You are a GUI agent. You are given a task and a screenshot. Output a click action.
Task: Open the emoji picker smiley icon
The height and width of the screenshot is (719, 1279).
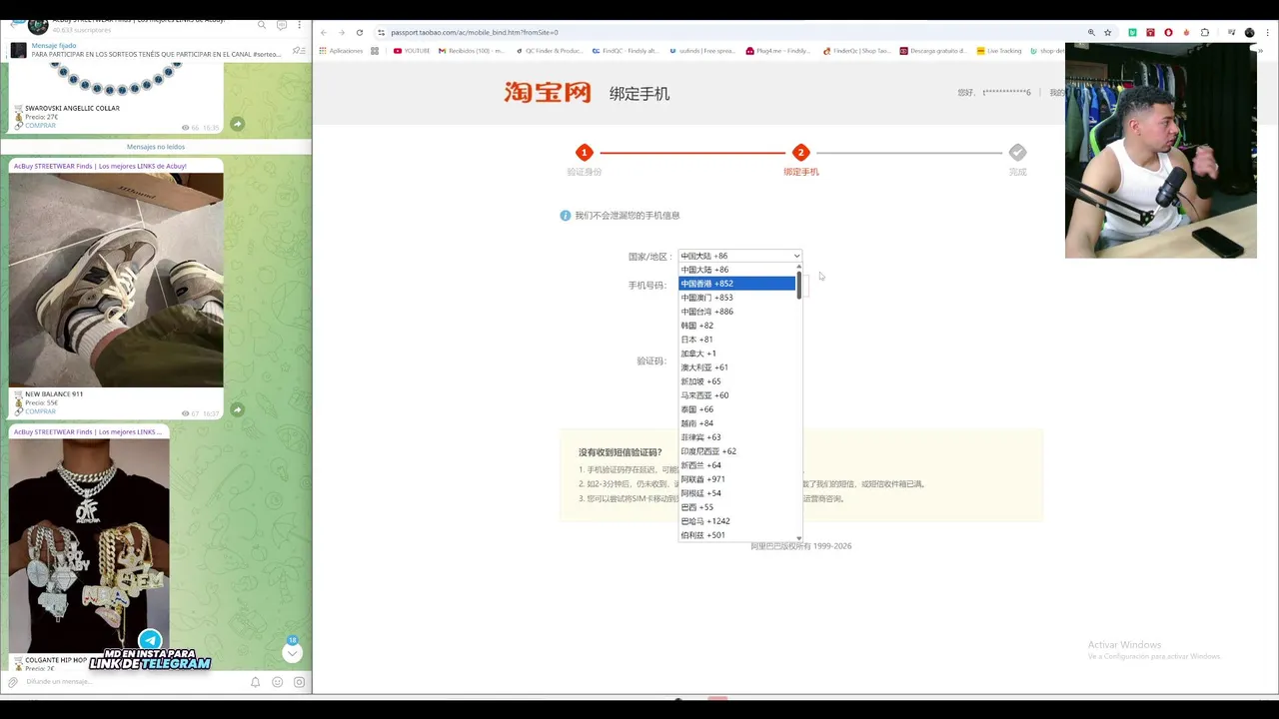277,682
